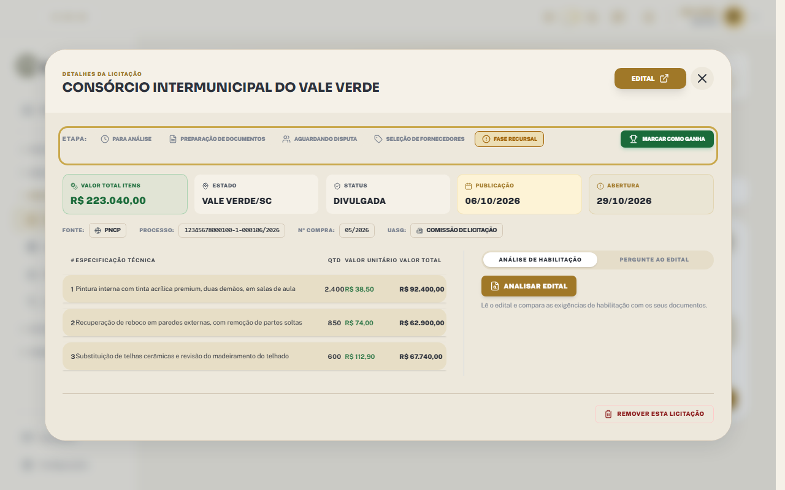This screenshot has width=785, height=490.
Task: Click the calendar icon beside Publicação
Action: pos(469,186)
